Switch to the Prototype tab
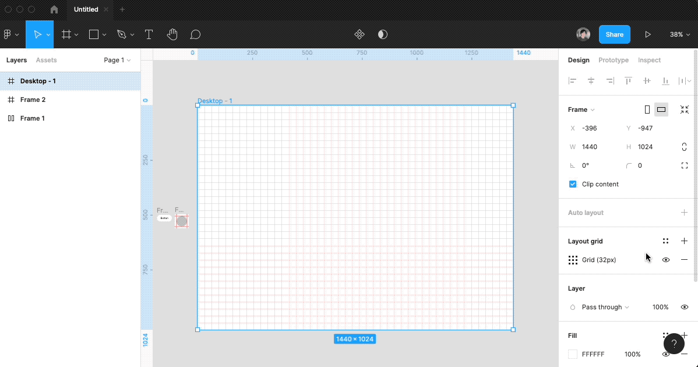This screenshot has width=698, height=367. [614, 60]
